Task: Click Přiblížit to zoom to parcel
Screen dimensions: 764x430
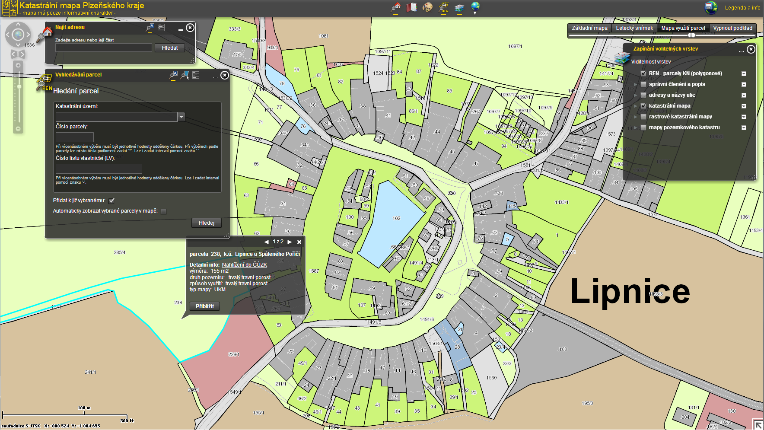Action: point(205,306)
